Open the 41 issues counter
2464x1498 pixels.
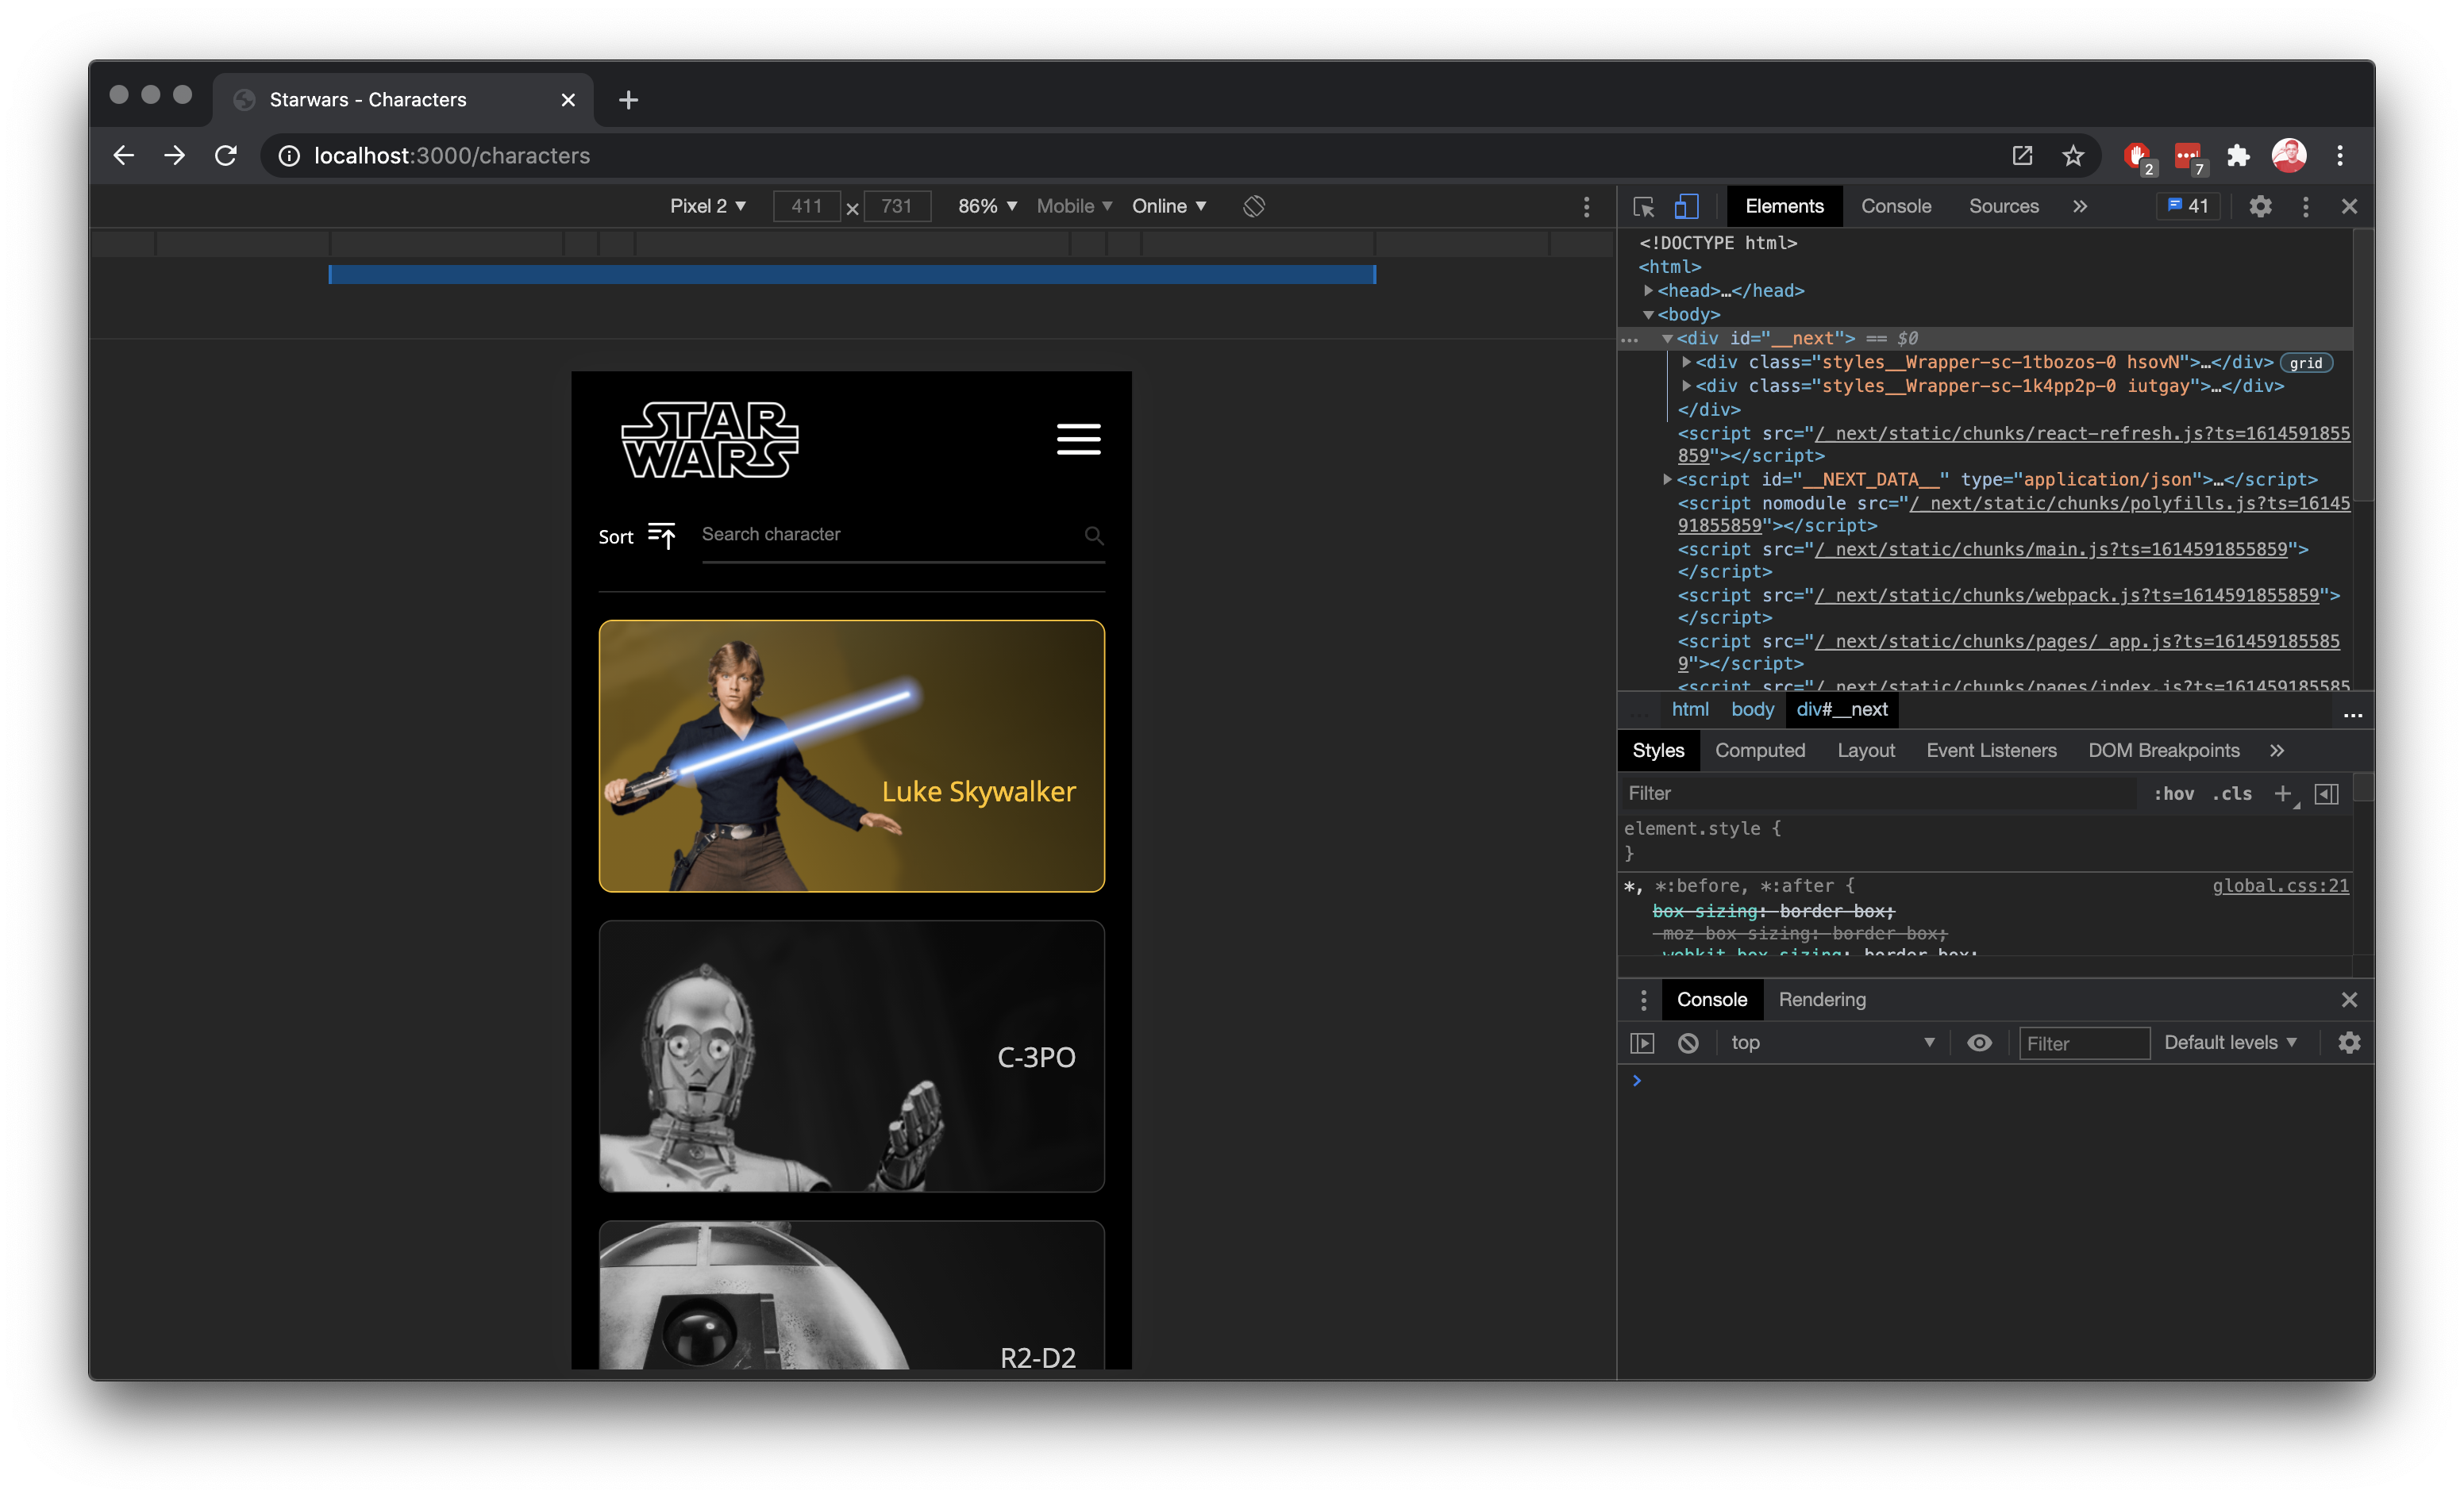click(2187, 205)
